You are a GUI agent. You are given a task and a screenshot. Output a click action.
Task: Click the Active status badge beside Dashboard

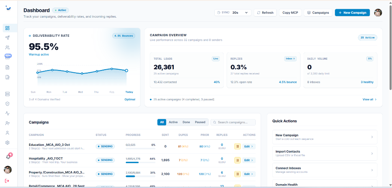tap(60, 10)
